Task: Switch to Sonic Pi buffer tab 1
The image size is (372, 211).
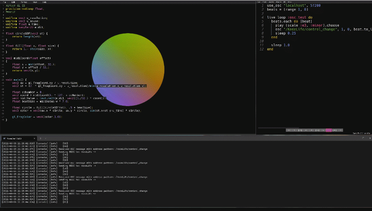Action: click(294, 130)
